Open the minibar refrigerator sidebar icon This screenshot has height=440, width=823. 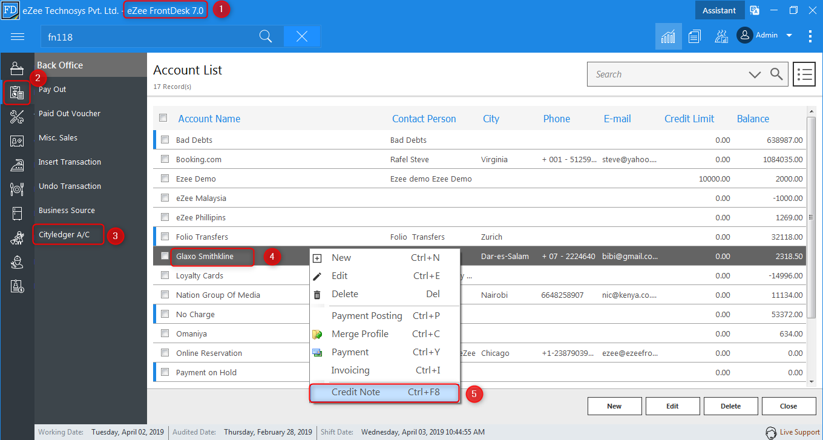[x=17, y=213]
